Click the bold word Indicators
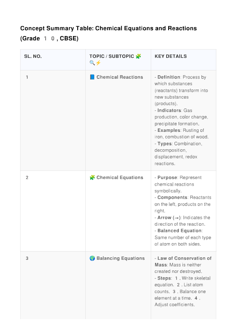Image resolution: width=236 pixels, height=333 pixels. (x=169, y=110)
